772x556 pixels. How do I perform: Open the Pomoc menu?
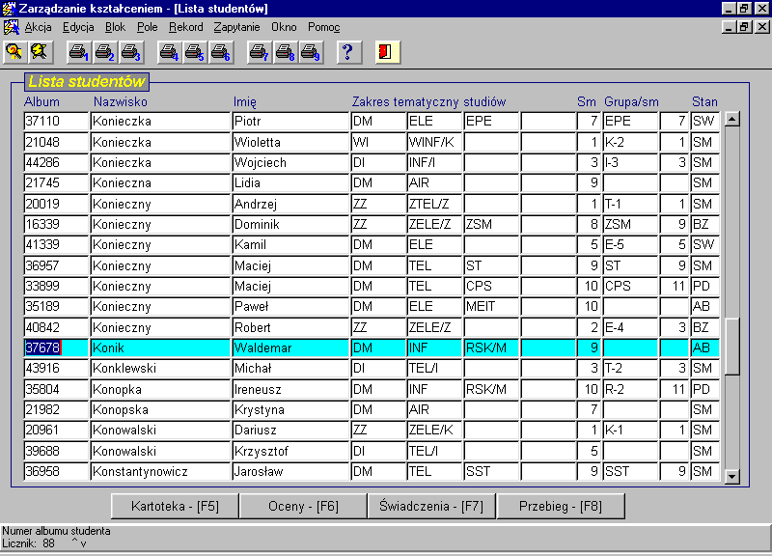pyautogui.click(x=324, y=27)
